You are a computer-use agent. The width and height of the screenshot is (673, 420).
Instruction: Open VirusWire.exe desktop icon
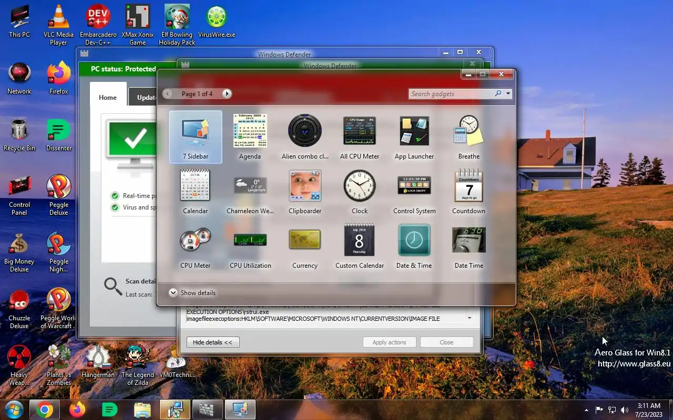click(217, 21)
